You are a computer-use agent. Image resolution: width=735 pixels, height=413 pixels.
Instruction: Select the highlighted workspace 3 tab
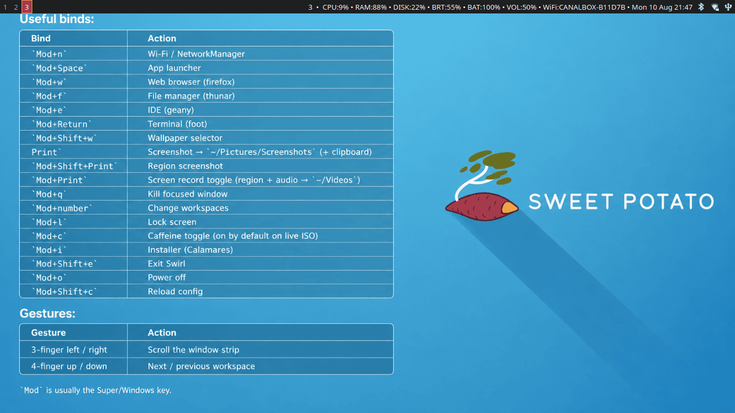[x=27, y=7]
